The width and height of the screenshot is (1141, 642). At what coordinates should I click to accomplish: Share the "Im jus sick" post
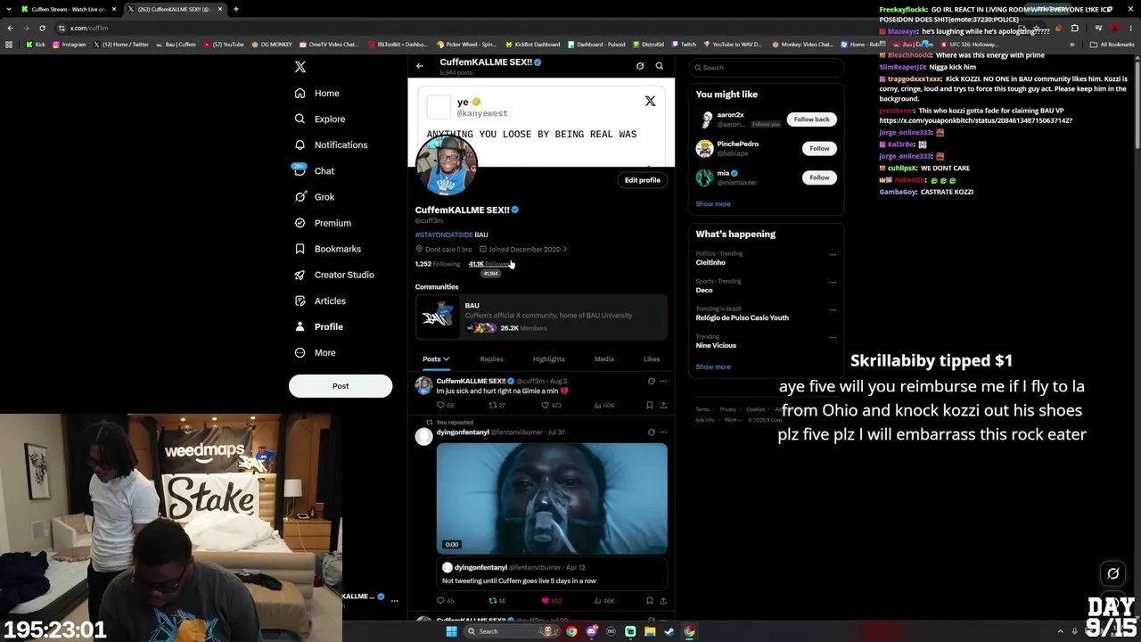tap(663, 405)
